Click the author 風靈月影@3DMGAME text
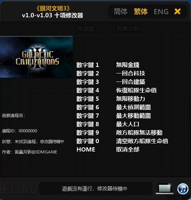This screenshot has width=191, height=200. pyautogui.click(x=36, y=152)
